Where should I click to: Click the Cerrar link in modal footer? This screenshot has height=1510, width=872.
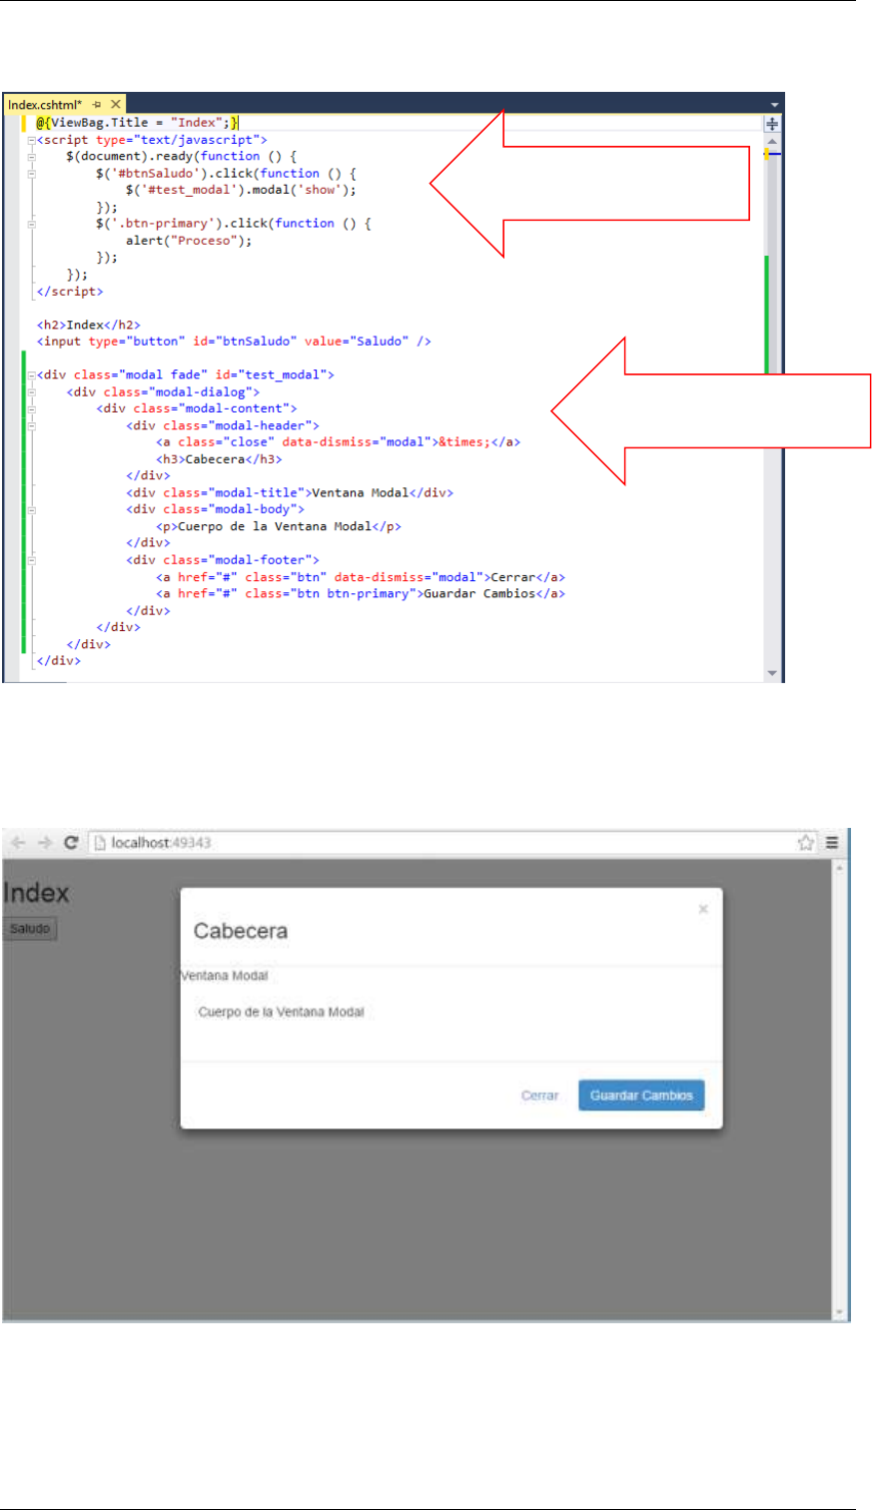click(x=539, y=1096)
